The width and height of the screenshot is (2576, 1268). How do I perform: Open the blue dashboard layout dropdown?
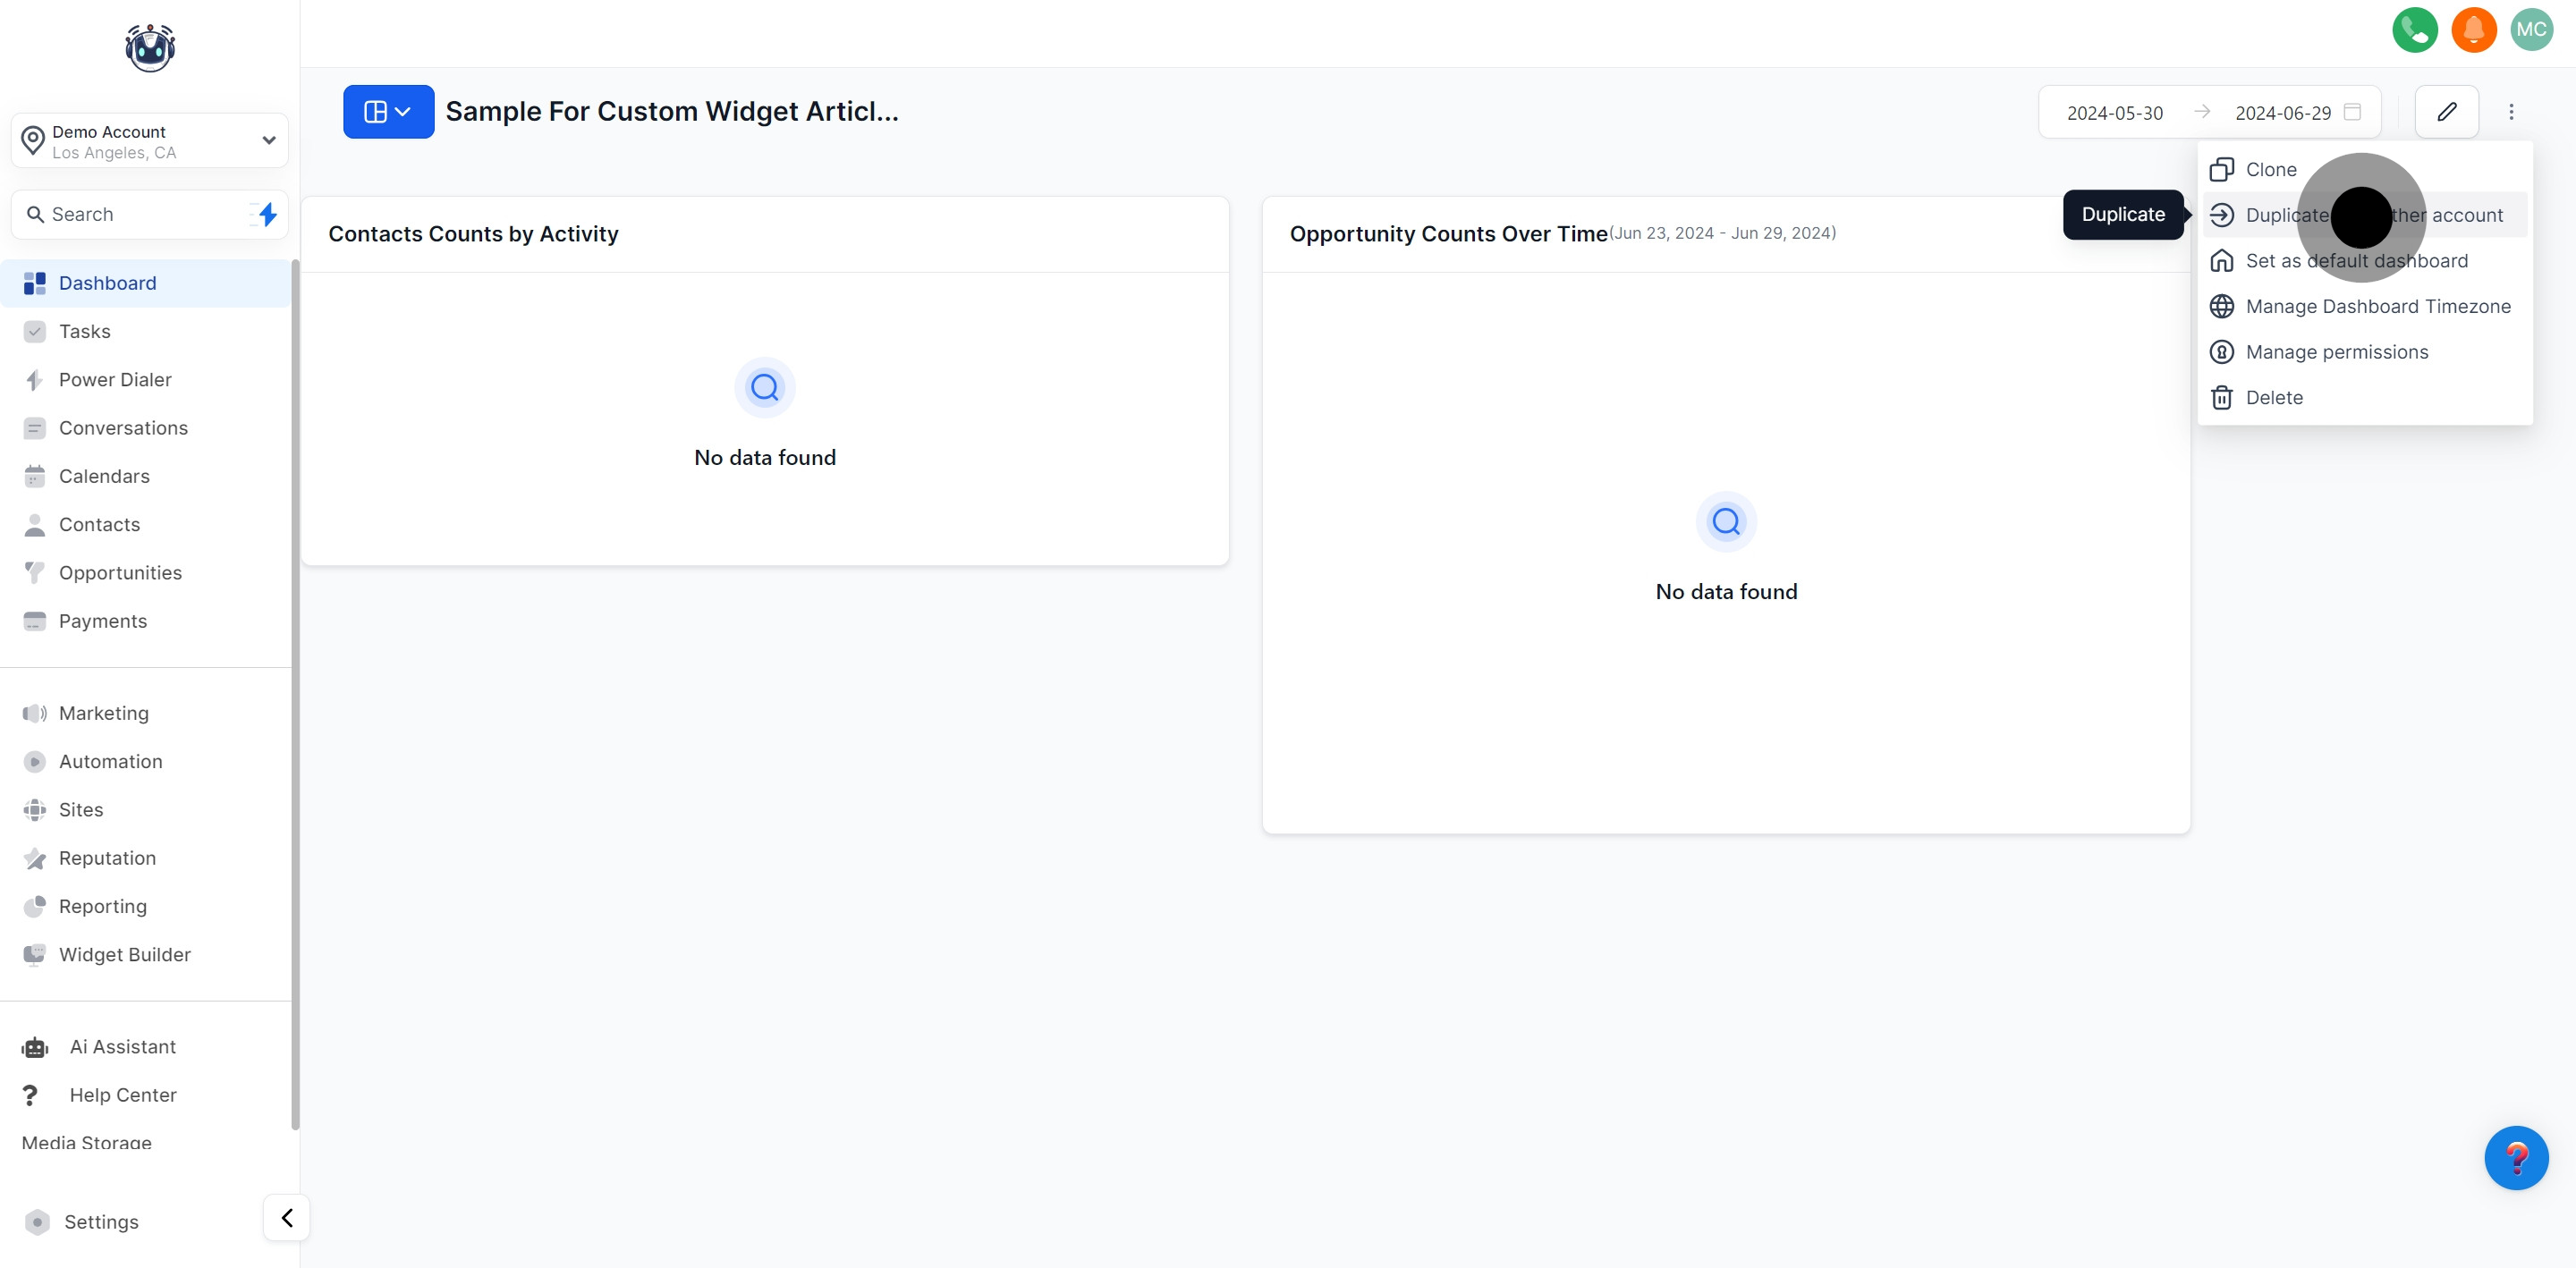click(x=388, y=112)
